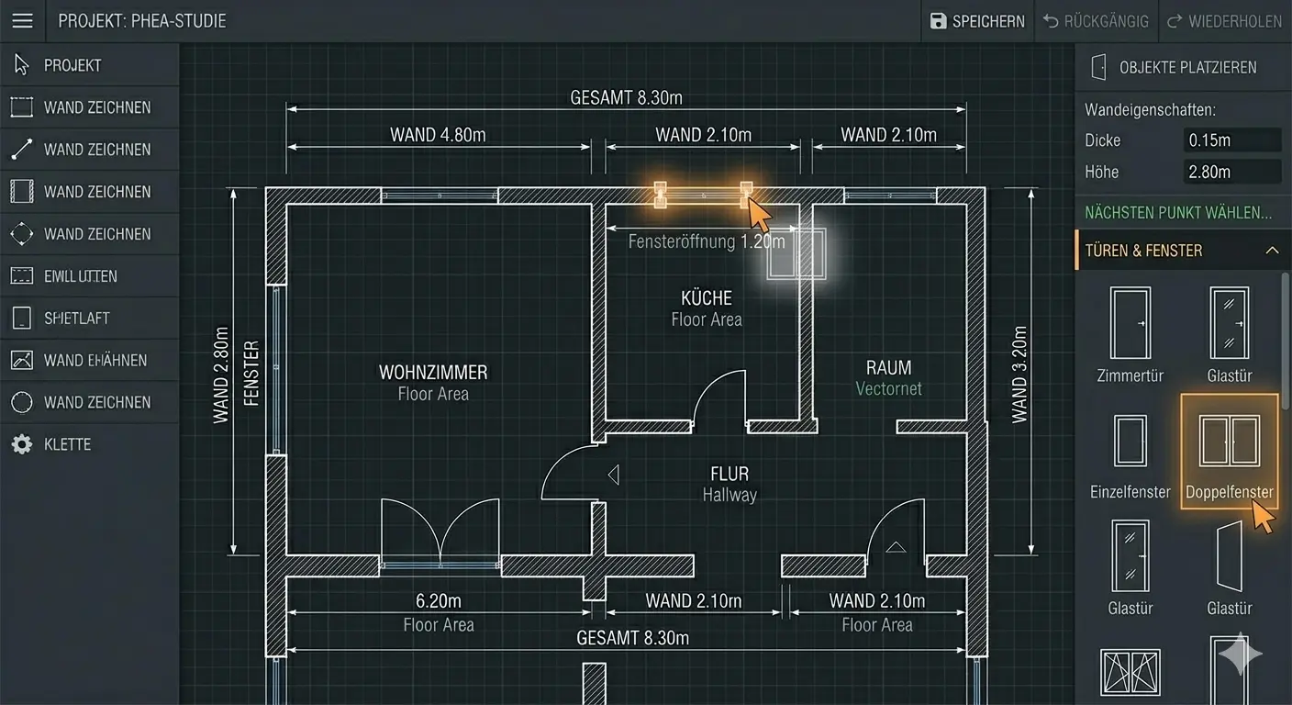This screenshot has width=1292, height=705.
Task: Click Rückgängig to undo
Action: pos(1096,21)
